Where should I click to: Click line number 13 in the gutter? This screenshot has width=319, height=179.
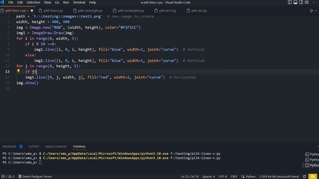point(7,72)
